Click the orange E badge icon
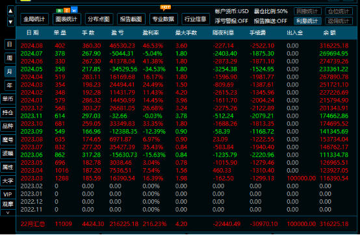The width and height of the screenshot is (360, 235). point(67,10)
